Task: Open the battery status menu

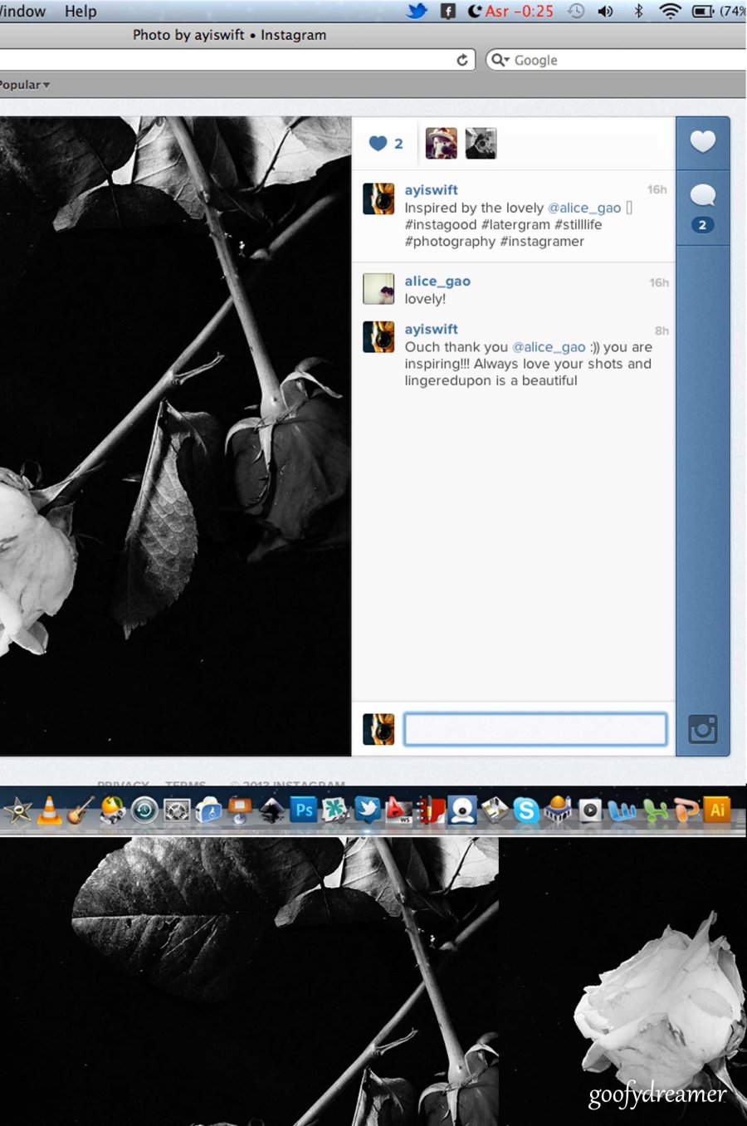Action: tap(703, 11)
